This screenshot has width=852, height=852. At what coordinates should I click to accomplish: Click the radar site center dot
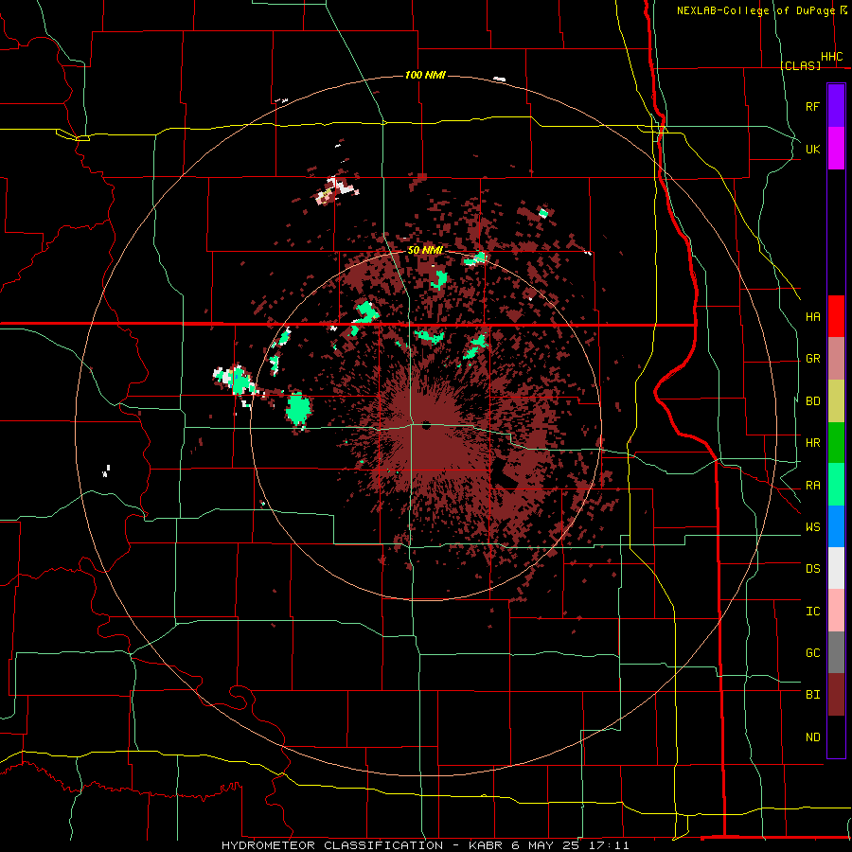(426, 425)
